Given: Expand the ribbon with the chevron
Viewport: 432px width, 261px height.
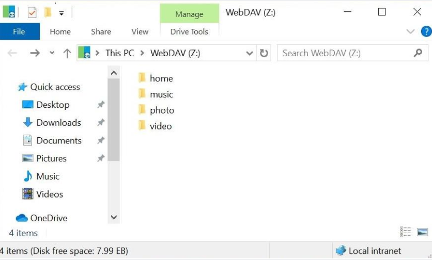Looking at the screenshot, I should (x=410, y=31).
